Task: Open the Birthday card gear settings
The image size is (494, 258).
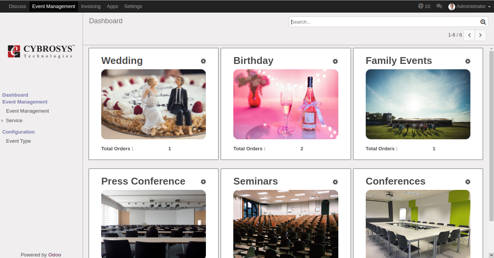Action: point(335,61)
